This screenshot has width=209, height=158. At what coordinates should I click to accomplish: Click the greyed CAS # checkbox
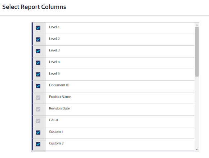pos(38,121)
